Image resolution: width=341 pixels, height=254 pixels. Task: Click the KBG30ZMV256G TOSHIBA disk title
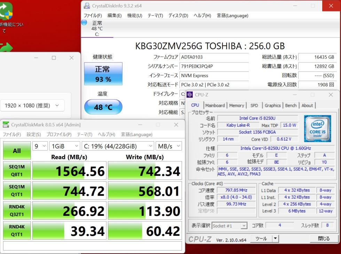coord(210,46)
